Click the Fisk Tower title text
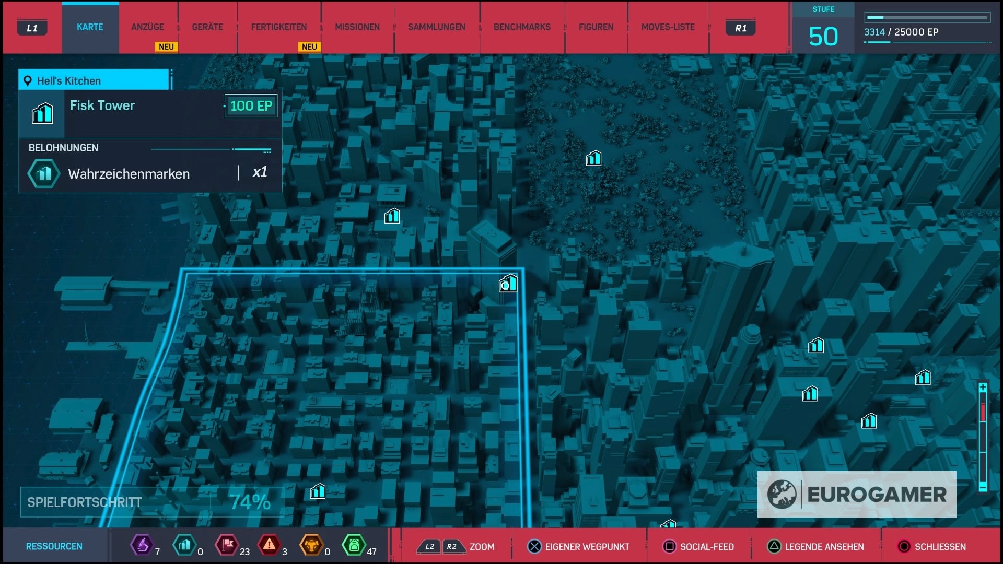Viewport: 1003px width, 564px height. click(x=102, y=105)
